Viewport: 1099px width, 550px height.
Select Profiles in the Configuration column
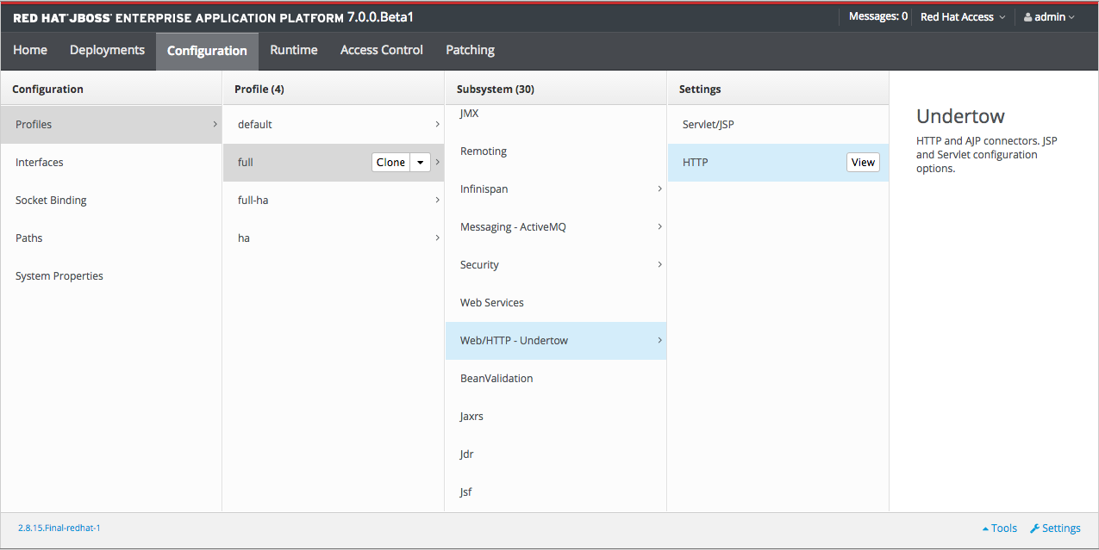111,125
